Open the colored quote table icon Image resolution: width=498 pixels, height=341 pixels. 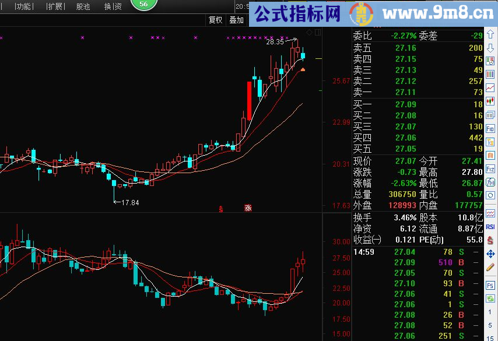click(490, 74)
